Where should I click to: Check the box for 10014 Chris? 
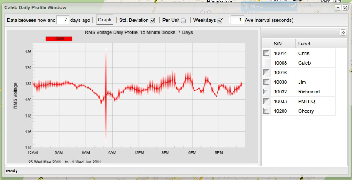[x=266, y=53]
